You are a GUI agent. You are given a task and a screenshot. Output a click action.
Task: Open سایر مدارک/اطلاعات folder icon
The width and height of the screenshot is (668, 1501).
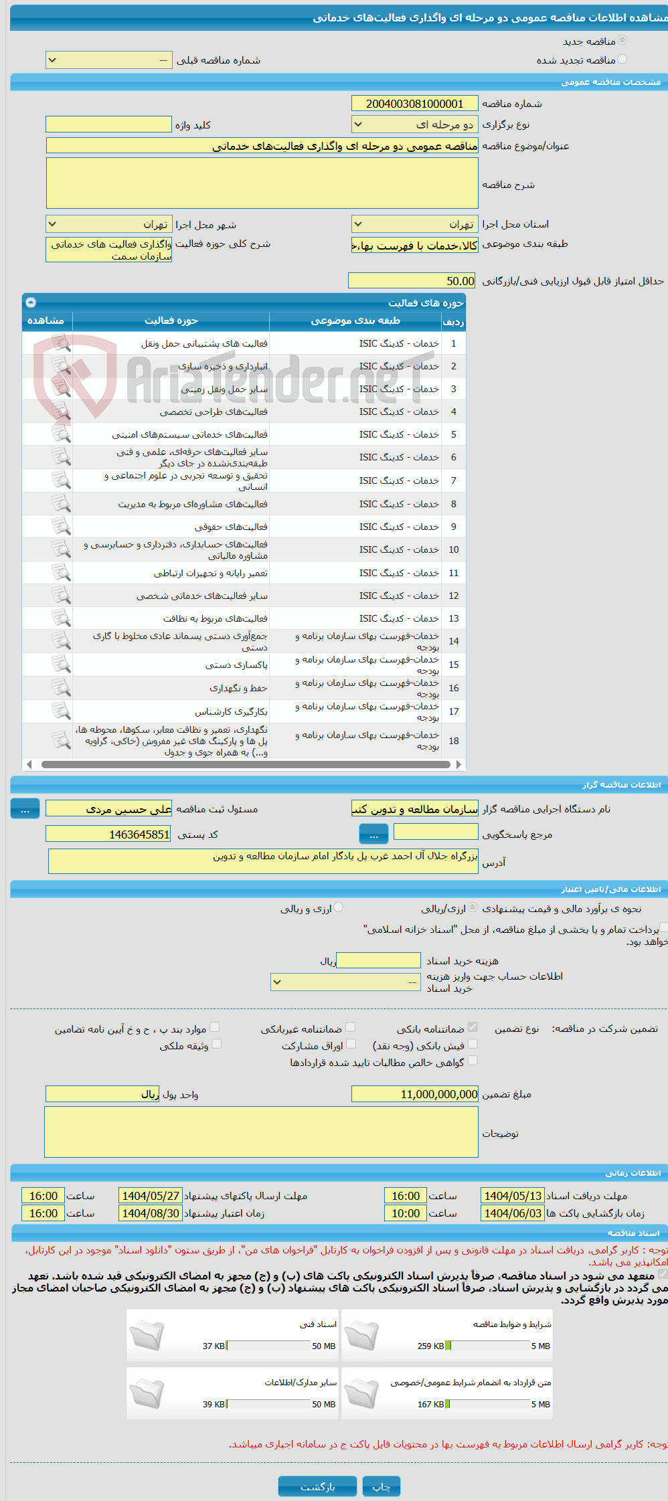[x=147, y=1395]
